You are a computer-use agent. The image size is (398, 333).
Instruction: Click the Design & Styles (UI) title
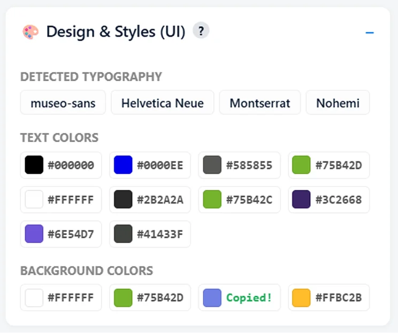[x=116, y=32]
